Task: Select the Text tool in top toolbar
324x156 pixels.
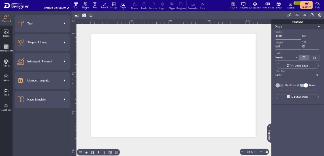Action: pyautogui.click(x=76, y=5)
